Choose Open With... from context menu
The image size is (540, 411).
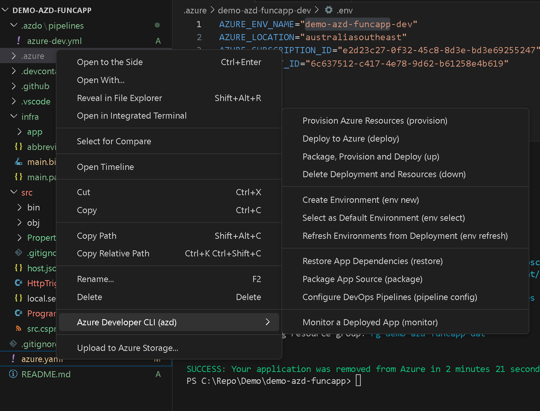169,80
